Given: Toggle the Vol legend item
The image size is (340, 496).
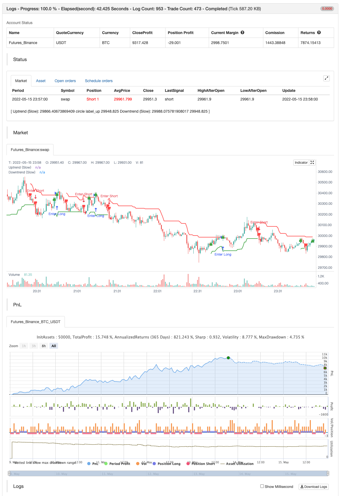Looking at the screenshot, I should 141,464.
